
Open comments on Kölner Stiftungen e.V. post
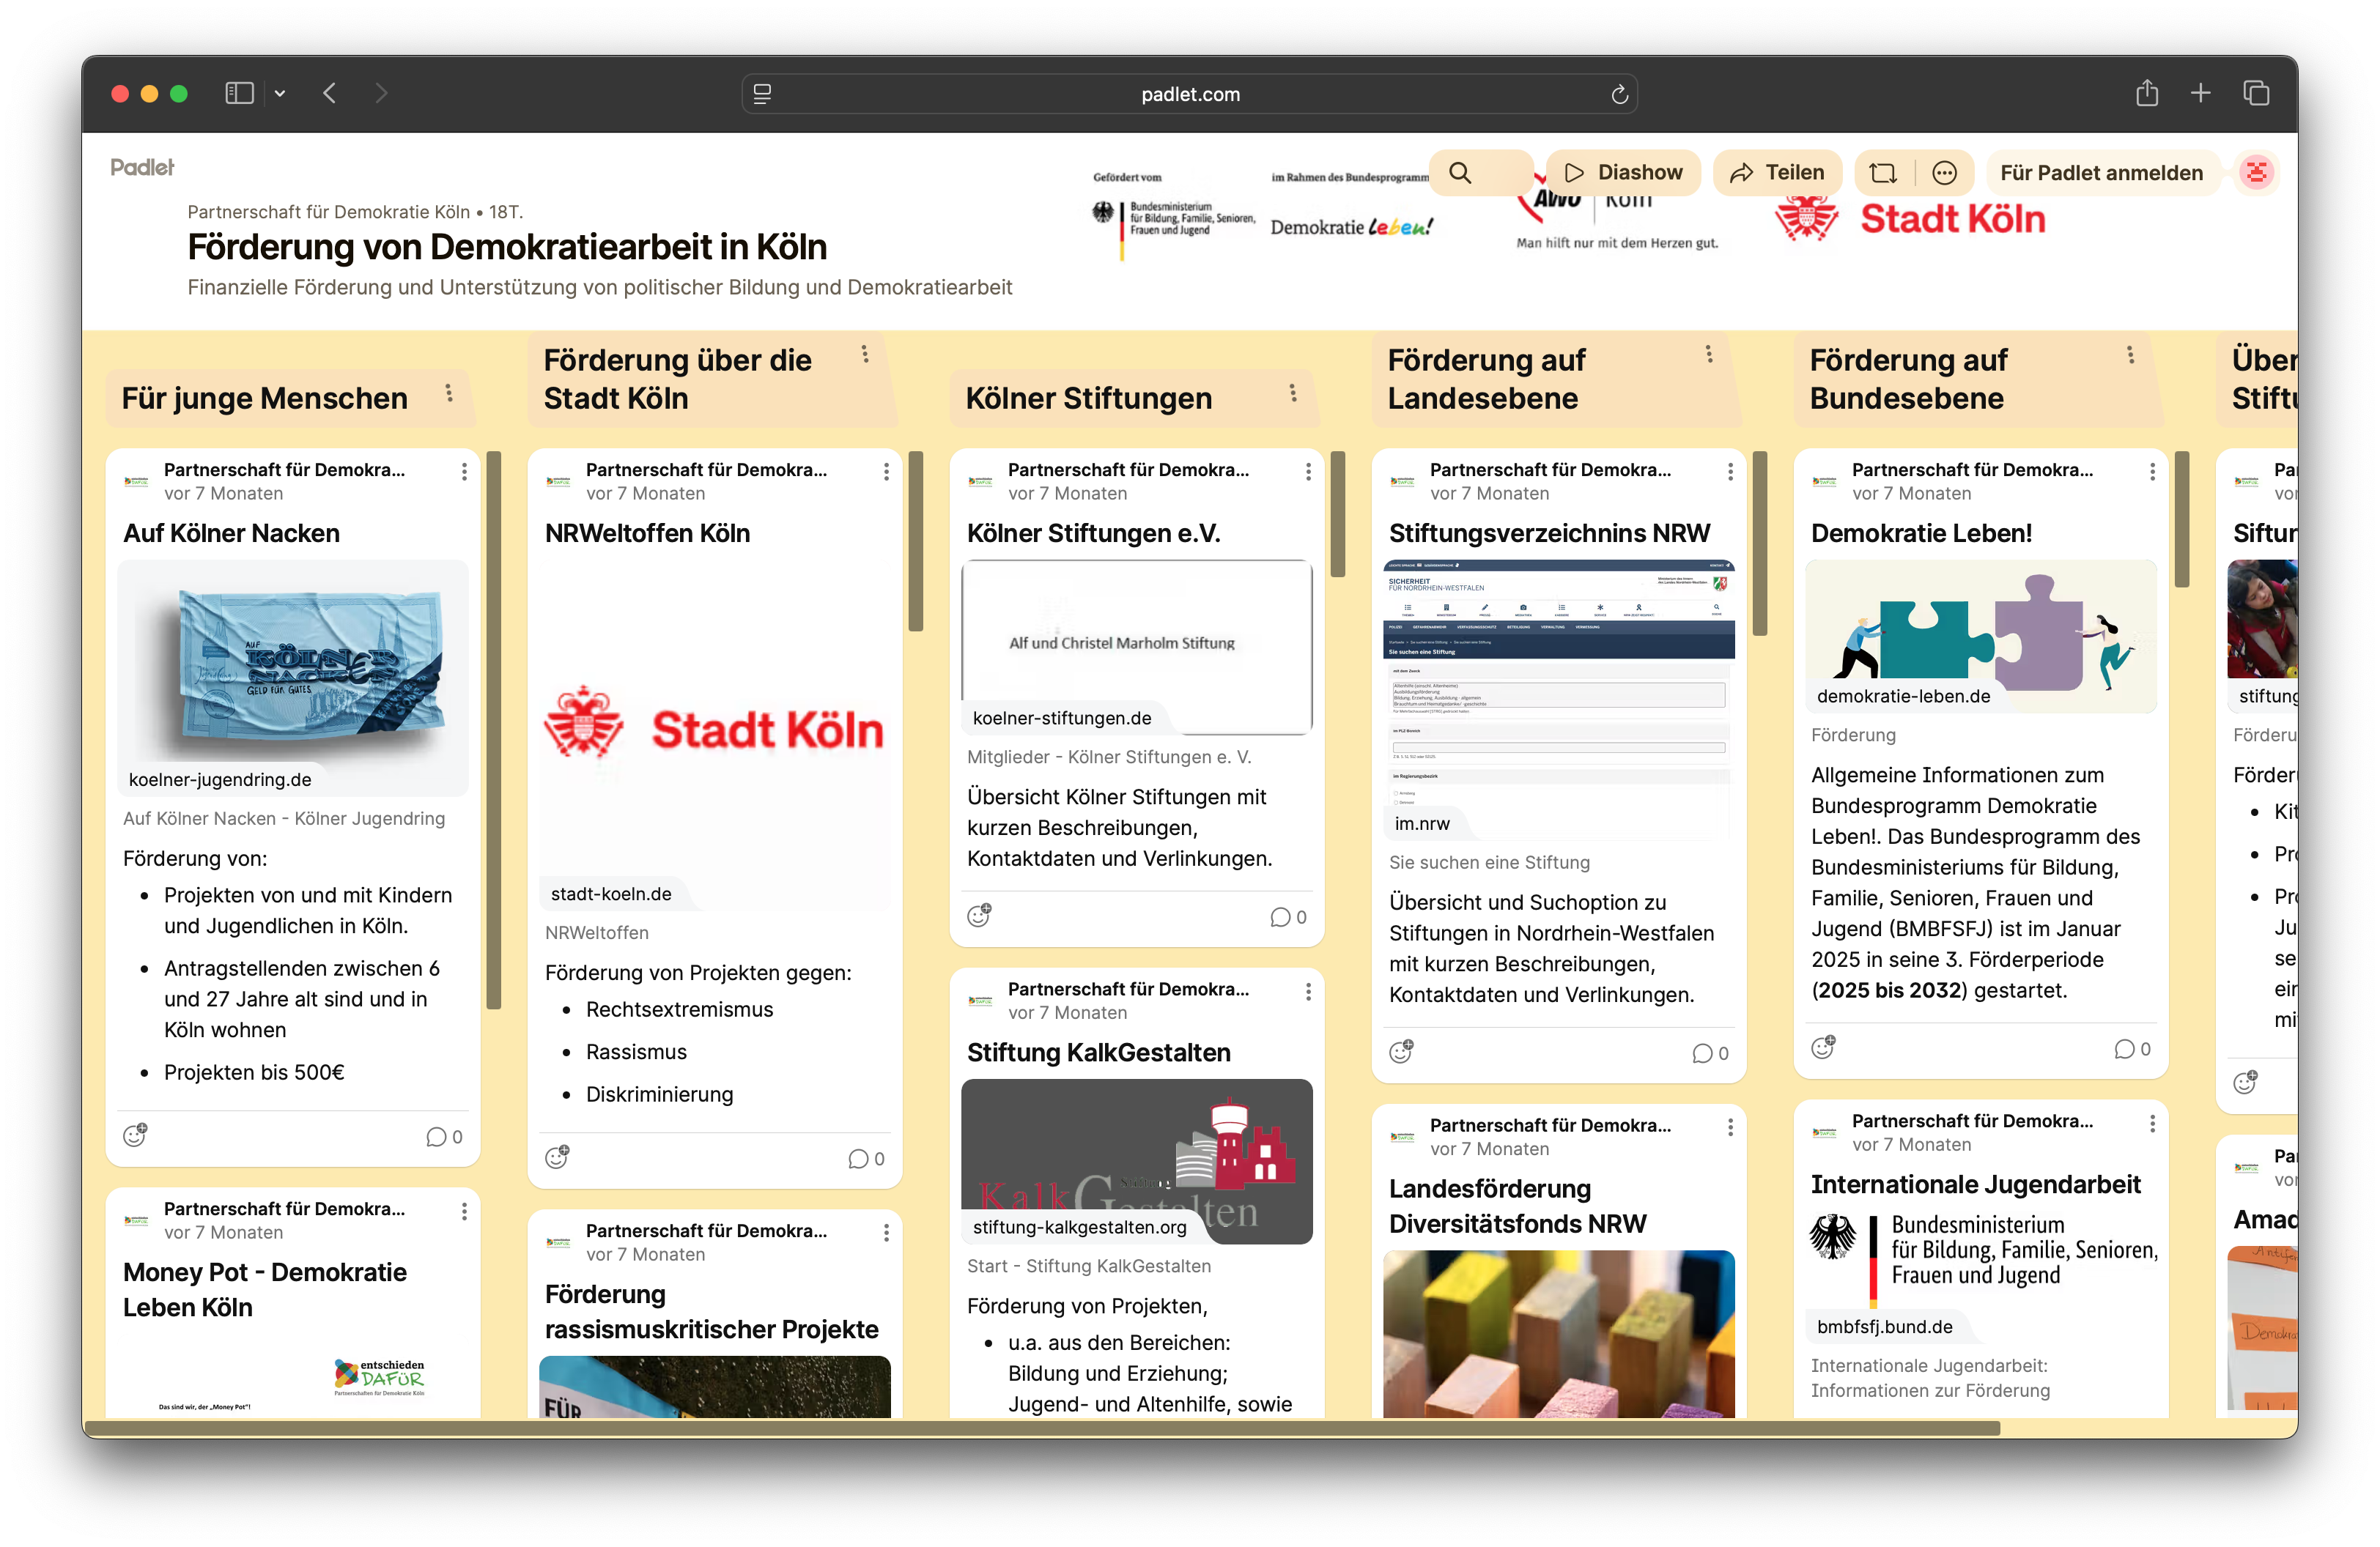pos(1288,916)
